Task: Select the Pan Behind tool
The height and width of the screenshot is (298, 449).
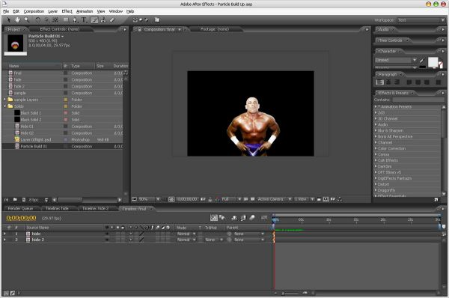Action: (55, 19)
